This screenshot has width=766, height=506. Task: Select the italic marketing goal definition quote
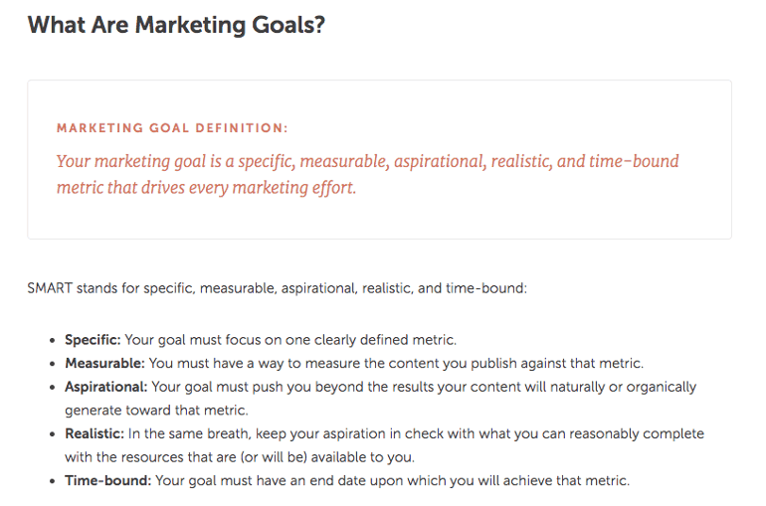tap(367, 174)
